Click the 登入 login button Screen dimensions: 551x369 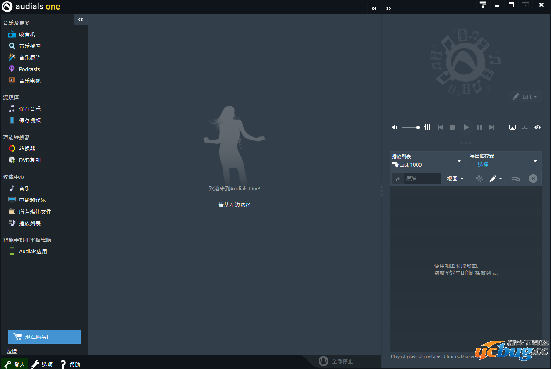tap(15, 364)
